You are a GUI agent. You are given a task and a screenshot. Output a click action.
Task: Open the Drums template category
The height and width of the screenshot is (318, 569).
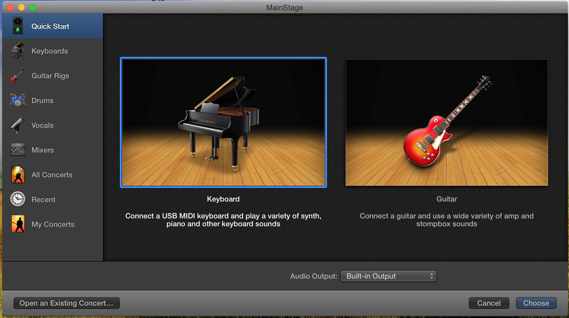coord(53,100)
